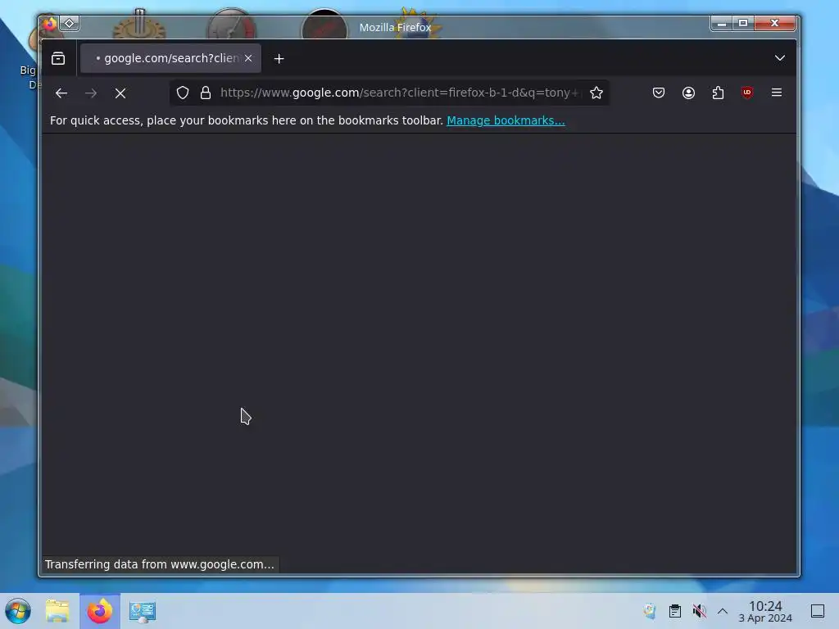This screenshot has height=629, width=839.
Task: Open tracking protection shield icon
Action: click(183, 93)
